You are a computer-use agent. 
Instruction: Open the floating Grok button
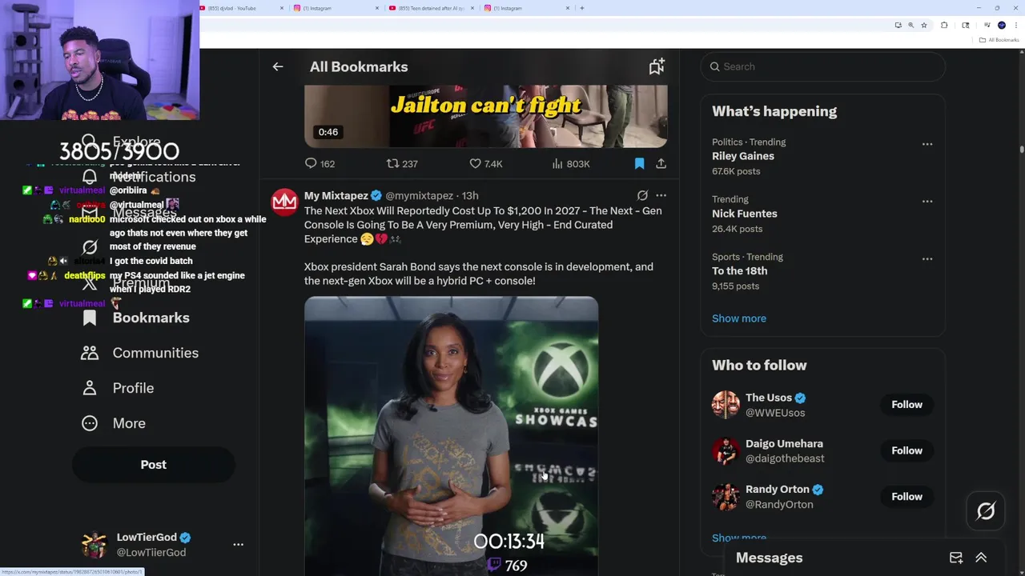(986, 511)
